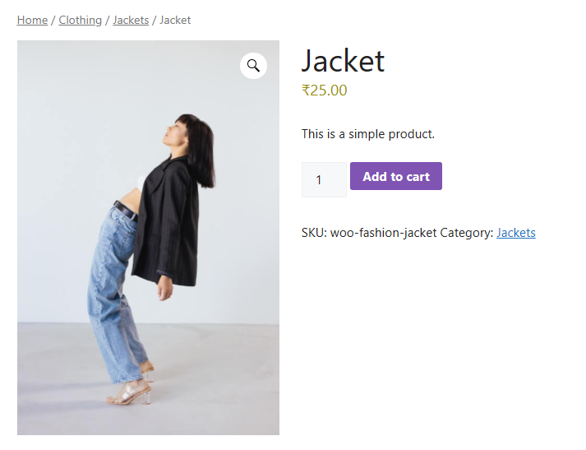
Task: Click the large Jacket product title
Action: pos(343,61)
